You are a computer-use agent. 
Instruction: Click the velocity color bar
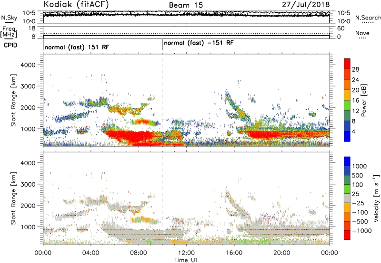pos(347,198)
